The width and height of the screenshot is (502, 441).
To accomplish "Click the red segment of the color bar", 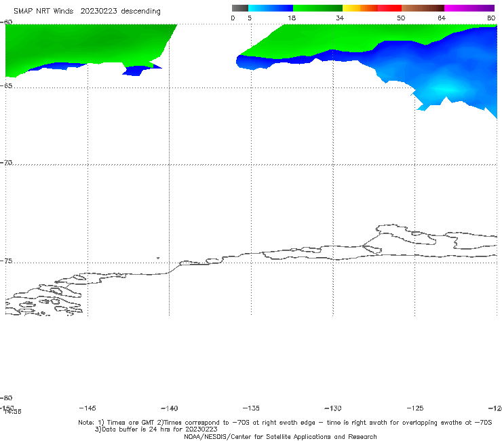I will [389, 8].
